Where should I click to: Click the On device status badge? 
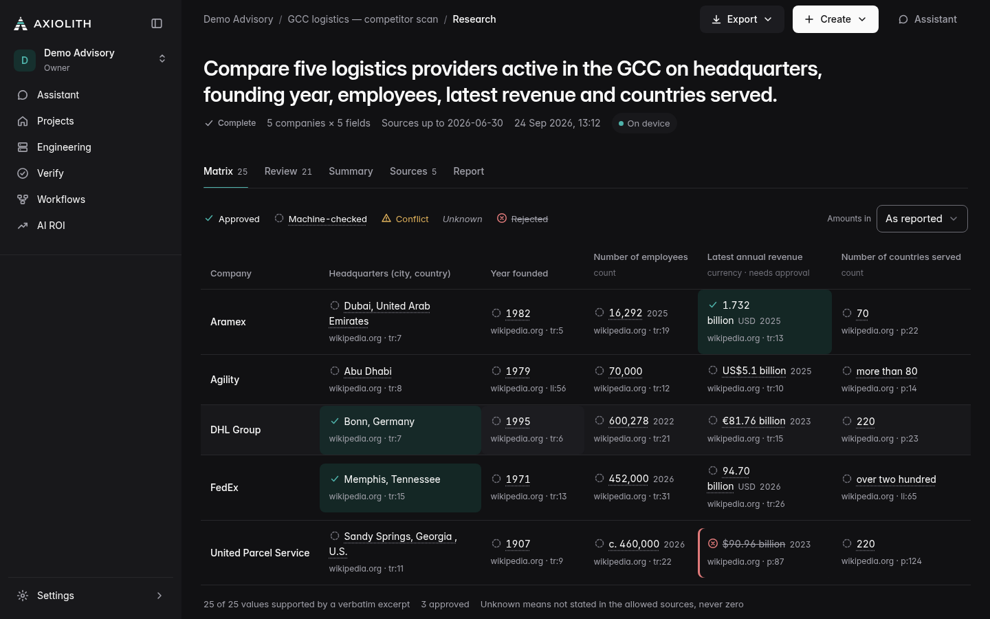(x=644, y=123)
